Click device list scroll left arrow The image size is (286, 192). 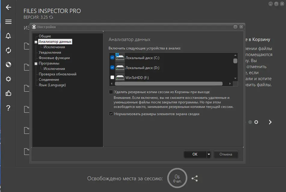click(112, 83)
